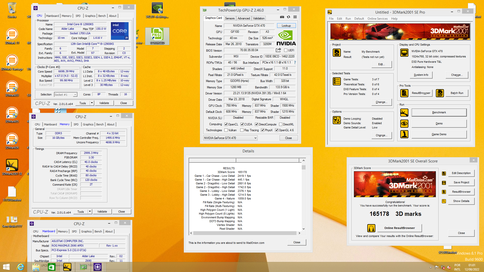The width and height of the screenshot is (484, 272).
Task: Click the ResultBrowser magnifier icon in Pro Tools
Action: [x=404, y=93]
